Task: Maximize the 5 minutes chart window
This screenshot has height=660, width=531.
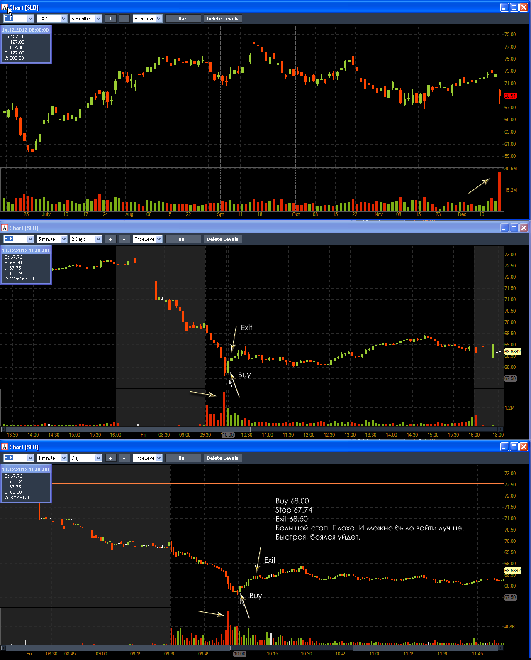Action: point(514,228)
